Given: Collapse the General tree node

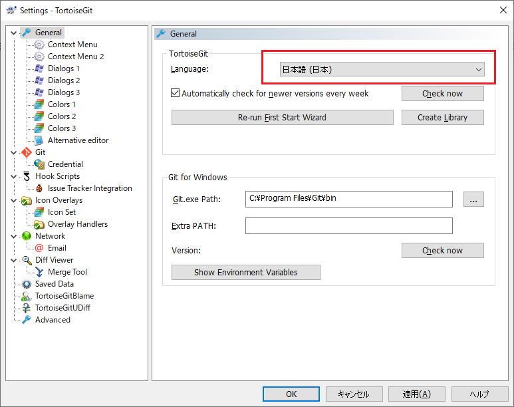Looking at the screenshot, I should pyautogui.click(x=13, y=33).
